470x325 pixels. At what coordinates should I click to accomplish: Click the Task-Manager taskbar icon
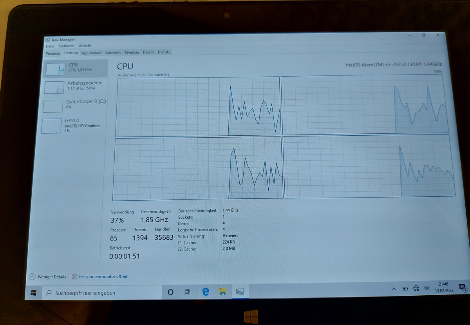pyautogui.click(x=240, y=291)
